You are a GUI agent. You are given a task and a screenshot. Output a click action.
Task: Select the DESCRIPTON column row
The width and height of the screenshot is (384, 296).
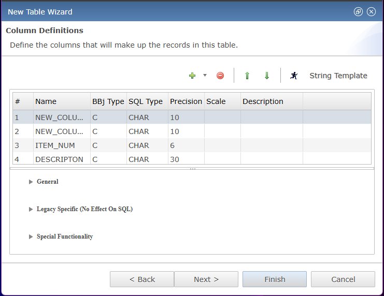point(59,159)
